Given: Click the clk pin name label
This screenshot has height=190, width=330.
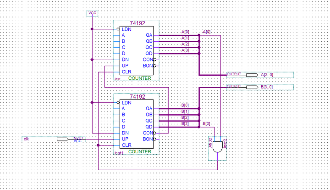Looking at the screenshot, I should 26,139.
